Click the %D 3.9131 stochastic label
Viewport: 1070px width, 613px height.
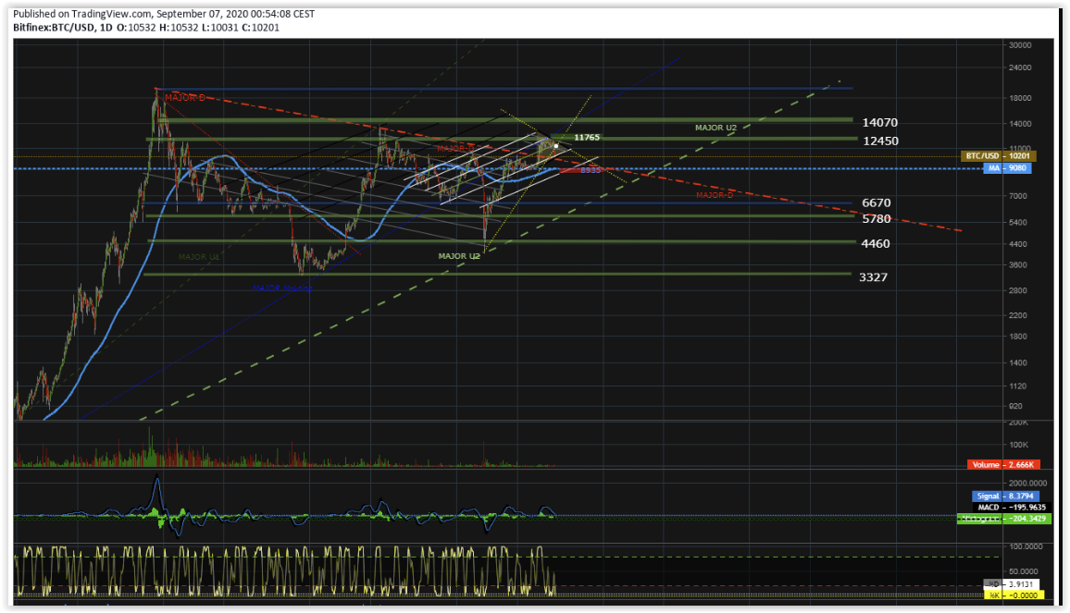1014,584
